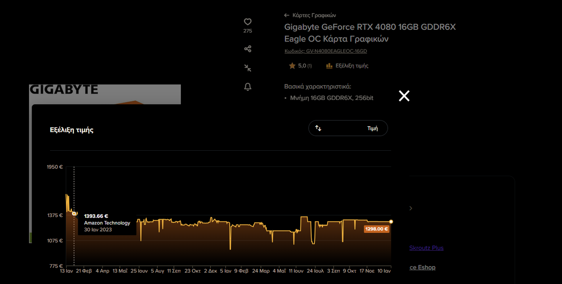The image size is (562, 284).
Task: Click the 1298.00 € price label on chart
Action: pyautogui.click(x=377, y=229)
